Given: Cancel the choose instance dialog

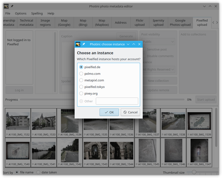Looking at the screenshot, I should click(x=130, y=112).
